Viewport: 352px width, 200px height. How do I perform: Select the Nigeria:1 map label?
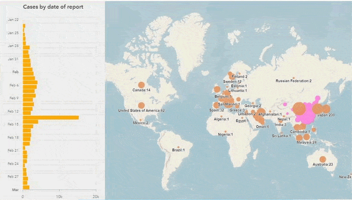[x=225, y=135]
